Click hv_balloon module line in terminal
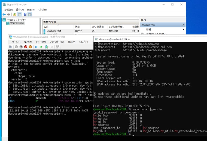This screenshot has height=141, width=207. 117,115
